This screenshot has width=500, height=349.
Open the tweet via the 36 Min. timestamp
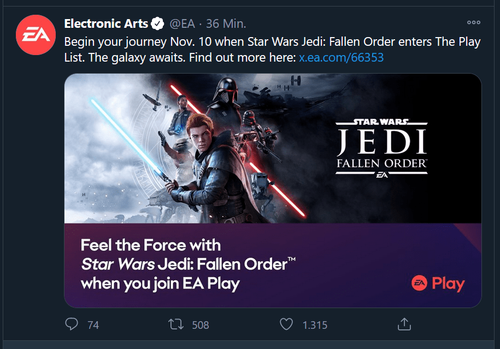[x=226, y=24]
